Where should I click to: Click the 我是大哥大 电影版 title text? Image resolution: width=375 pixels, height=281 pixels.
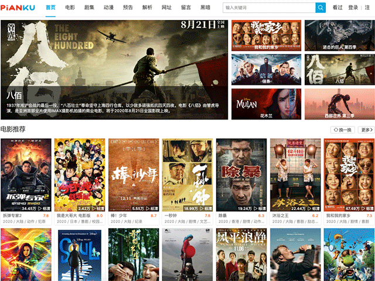click(74, 215)
